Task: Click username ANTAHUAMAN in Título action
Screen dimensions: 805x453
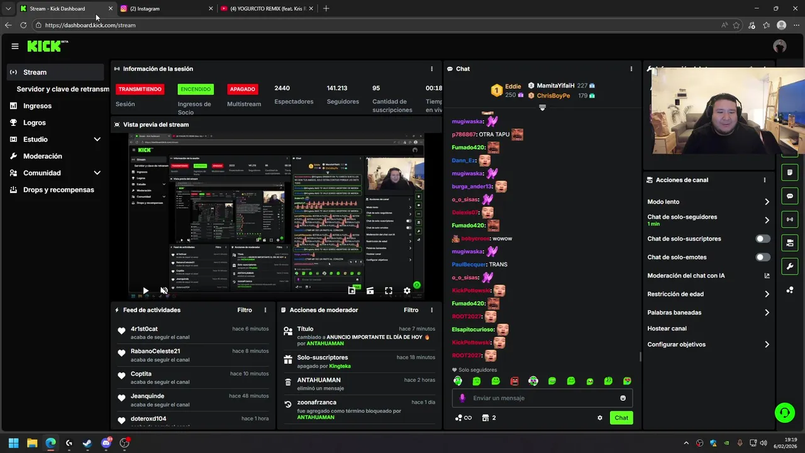Action: click(x=325, y=344)
